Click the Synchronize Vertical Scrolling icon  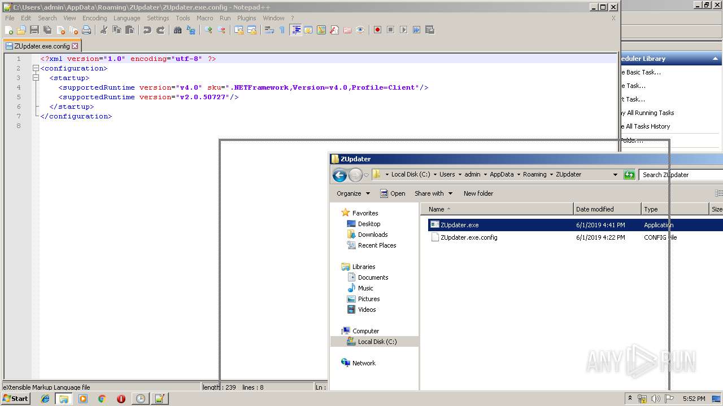[x=239, y=30]
